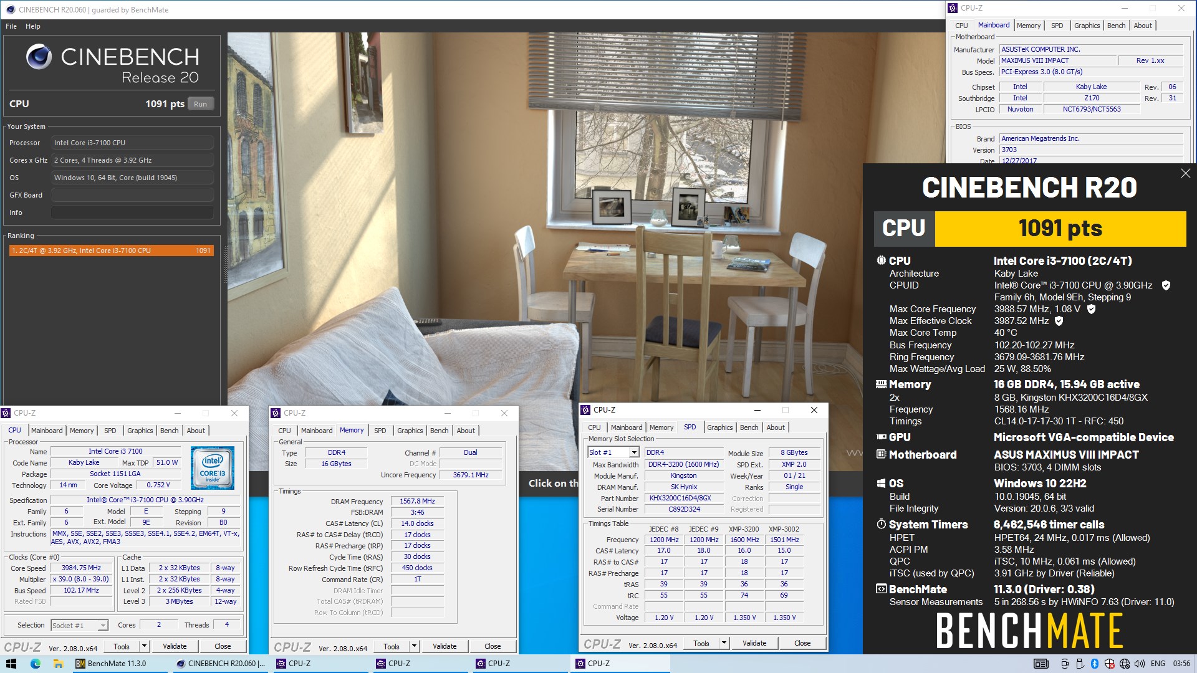Open the News and interests tray icon
1197x673 pixels.
tap(1041, 664)
